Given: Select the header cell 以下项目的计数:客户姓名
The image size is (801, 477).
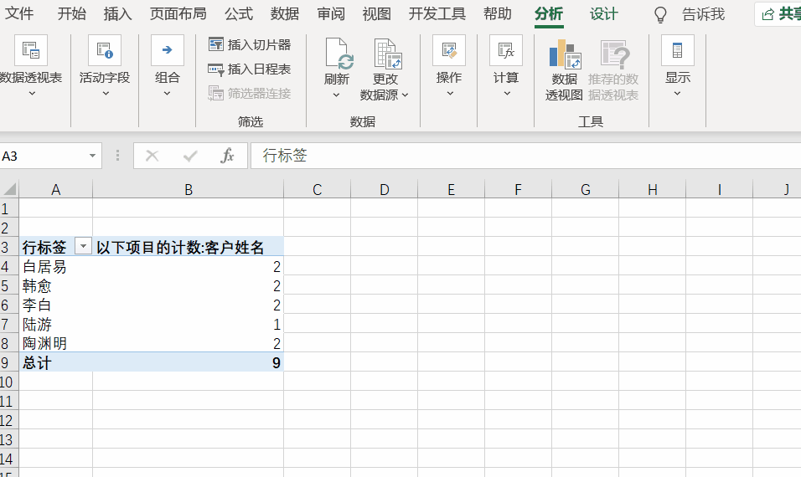Looking at the screenshot, I should tap(188, 247).
